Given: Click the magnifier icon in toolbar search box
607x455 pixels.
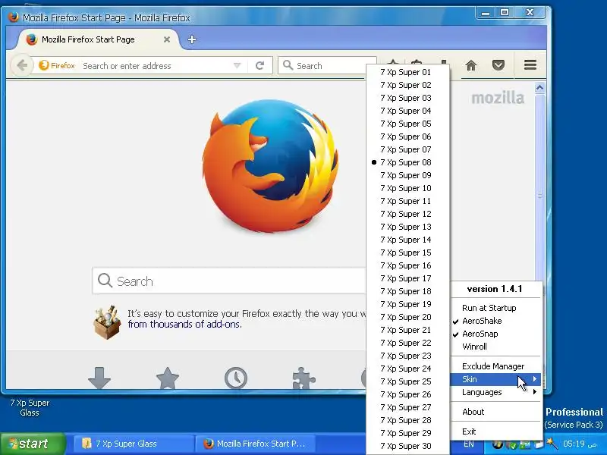Looking at the screenshot, I should (x=288, y=65).
